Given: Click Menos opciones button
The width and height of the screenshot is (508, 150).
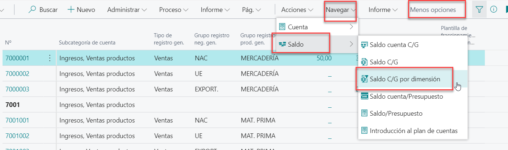Looking at the screenshot, I should point(437,10).
